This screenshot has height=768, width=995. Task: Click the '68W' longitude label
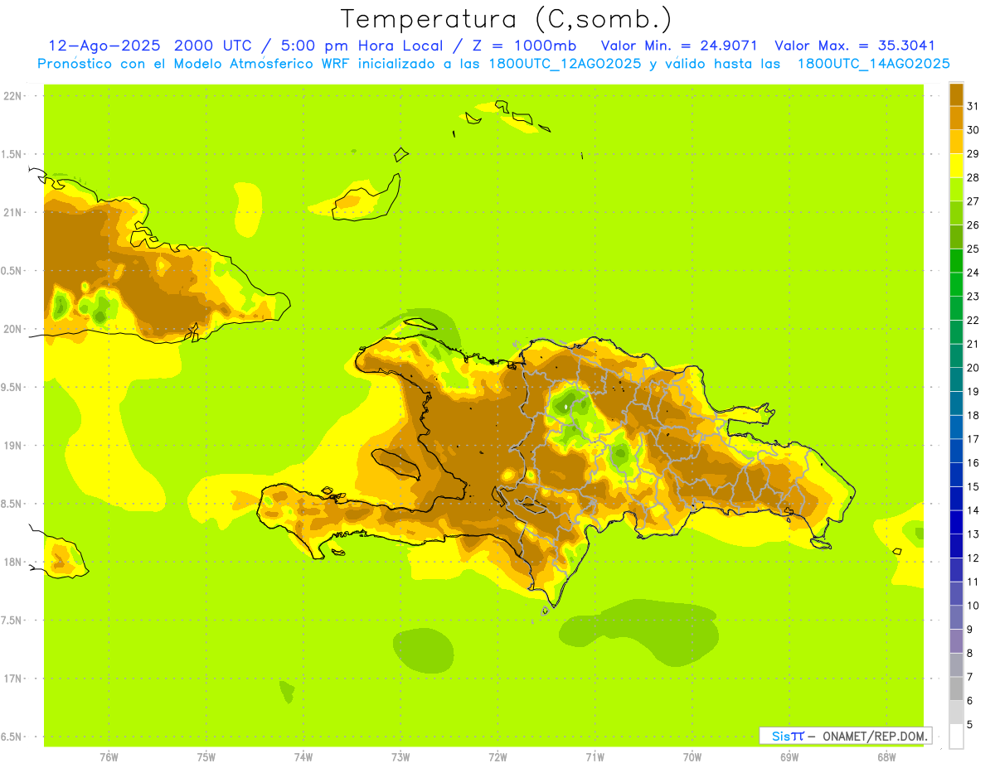[886, 757]
